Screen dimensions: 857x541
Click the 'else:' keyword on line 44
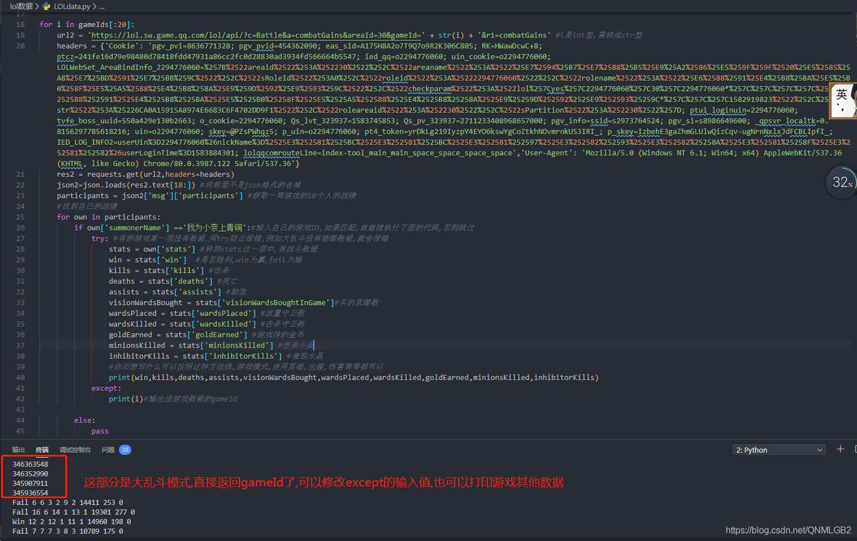click(85, 420)
